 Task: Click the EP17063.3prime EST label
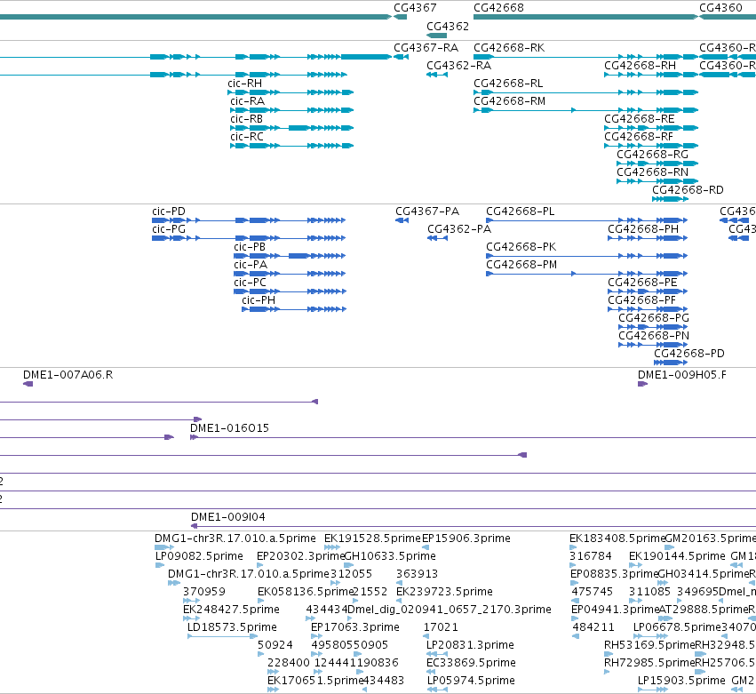click(355, 627)
